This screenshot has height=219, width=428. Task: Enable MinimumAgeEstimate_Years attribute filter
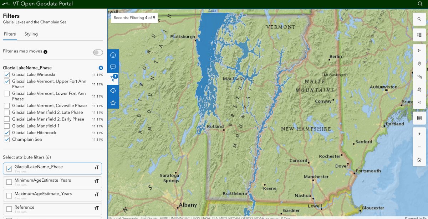tap(9, 182)
